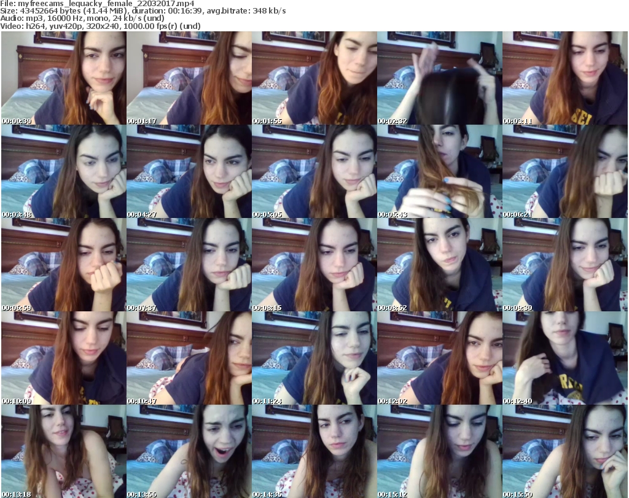Image resolution: width=629 pixels, height=498 pixels.
Task: Pick the frame stamped 00:05:05
Action: pyautogui.click(x=314, y=171)
